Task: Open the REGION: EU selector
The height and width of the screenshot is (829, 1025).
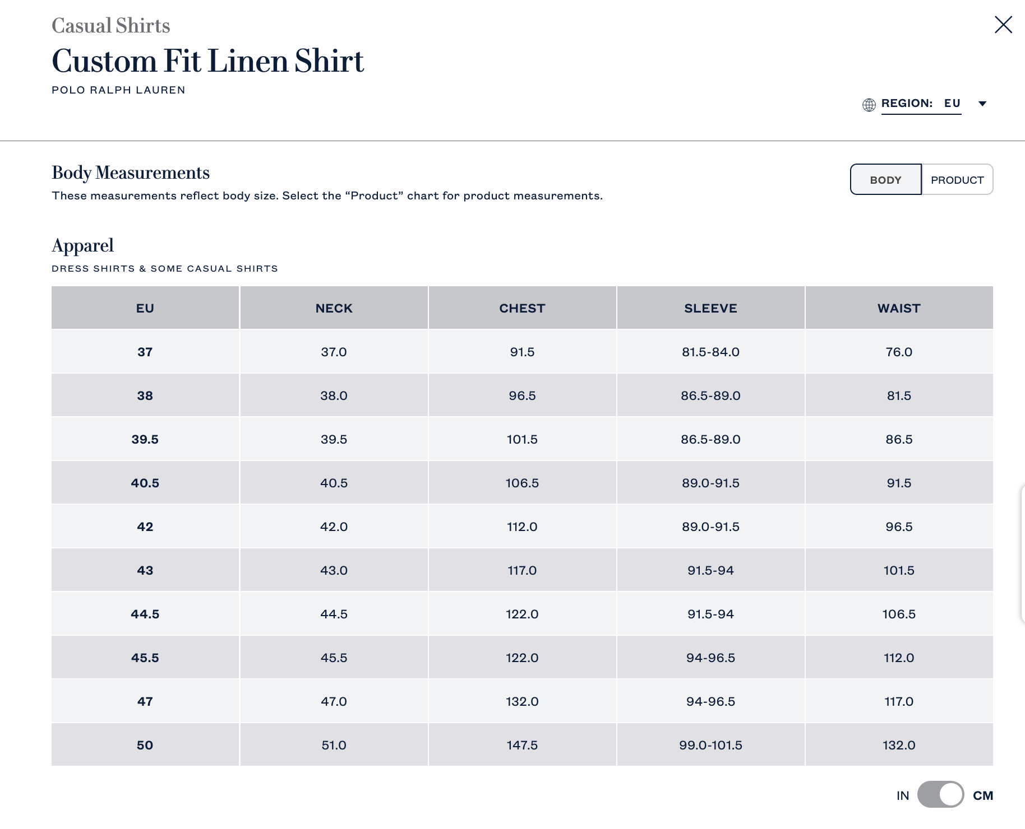Action: click(921, 104)
